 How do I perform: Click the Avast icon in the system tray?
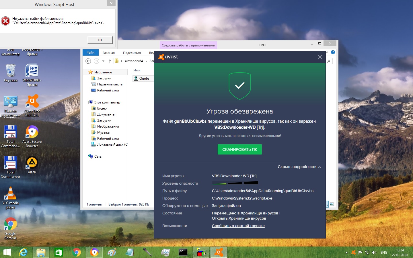point(354,253)
